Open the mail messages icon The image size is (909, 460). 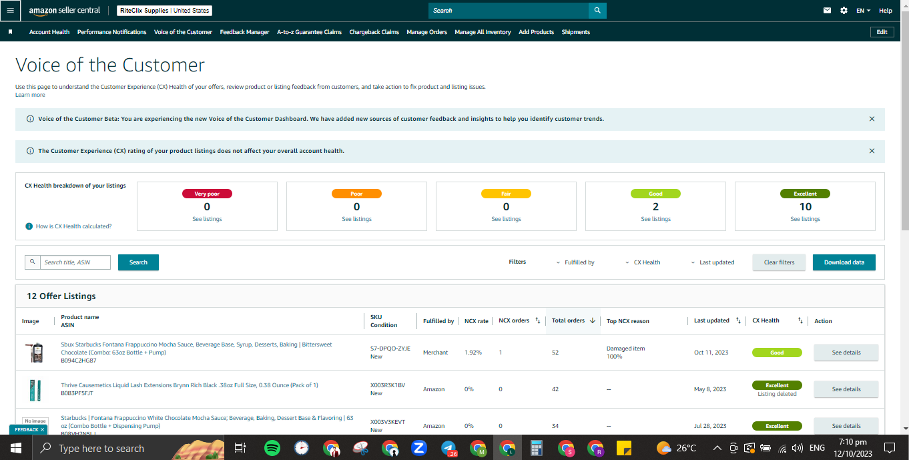[828, 11]
